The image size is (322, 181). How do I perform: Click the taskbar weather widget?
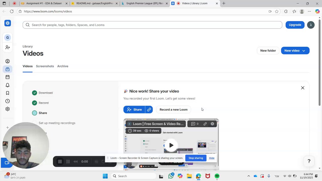tap(15, 176)
